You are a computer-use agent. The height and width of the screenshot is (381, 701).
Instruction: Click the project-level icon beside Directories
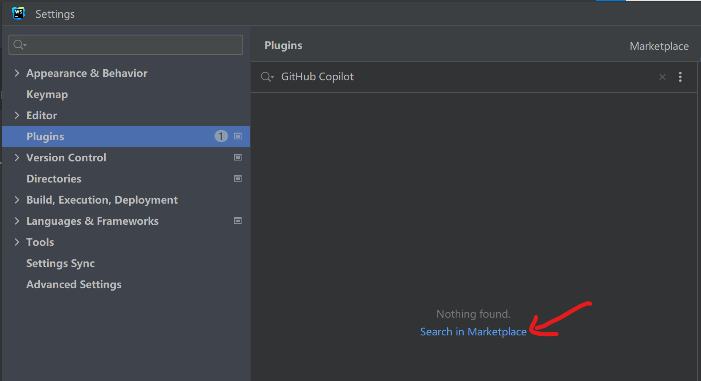tap(238, 179)
